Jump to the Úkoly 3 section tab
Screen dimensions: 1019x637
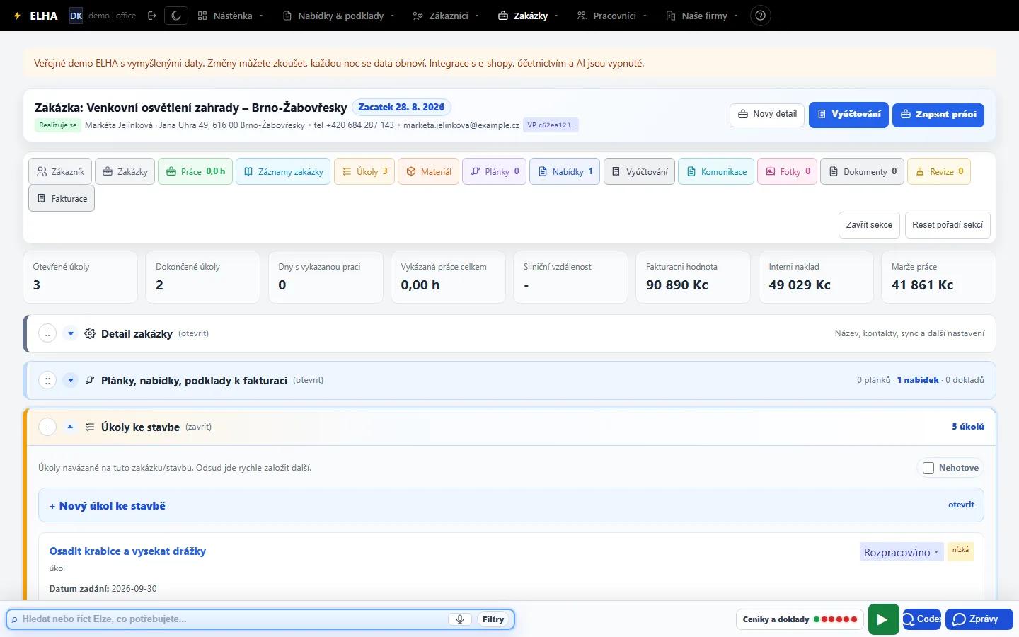coord(364,171)
